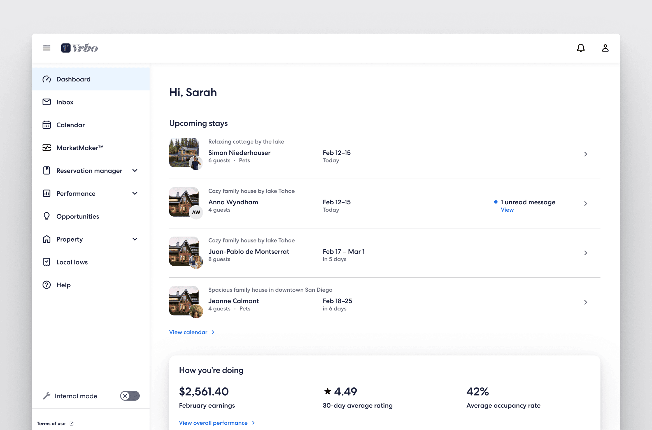Expand the Performance submenu arrow
Screen dimensions: 652x430
tap(135, 193)
